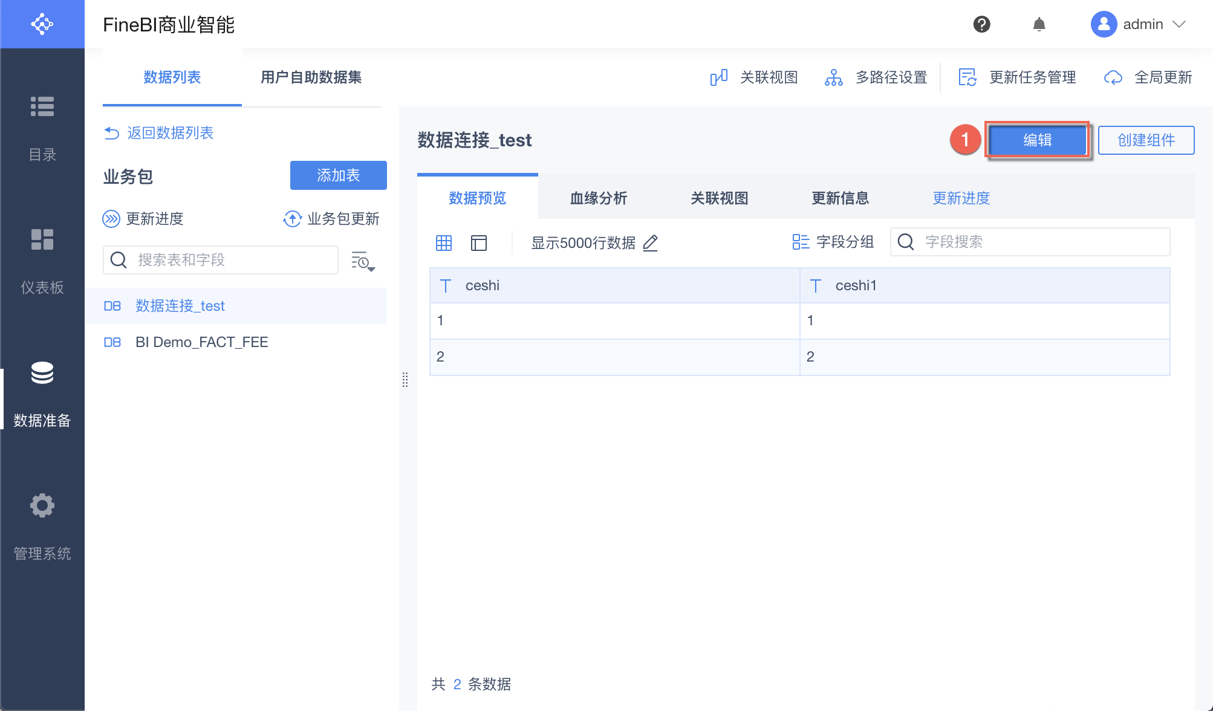Viewport: 1213px width, 711px height.
Task: Open the 用户自助数据集 tab
Action: point(311,77)
